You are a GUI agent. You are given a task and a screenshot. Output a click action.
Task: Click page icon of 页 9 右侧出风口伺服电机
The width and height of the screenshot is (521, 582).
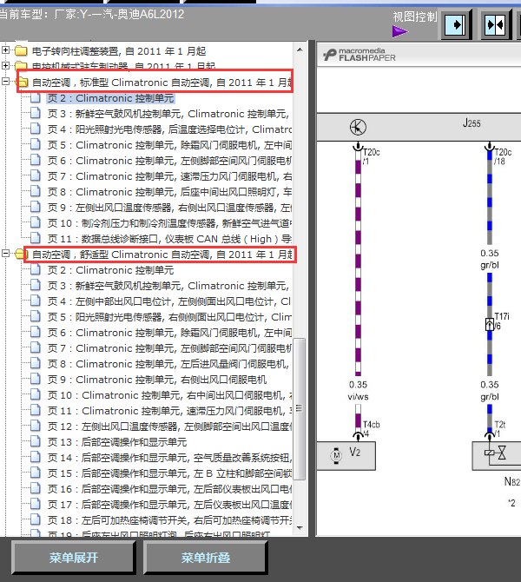[36, 379]
